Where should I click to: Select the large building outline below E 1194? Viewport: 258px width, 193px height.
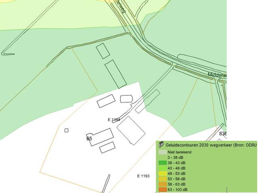tap(131, 131)
